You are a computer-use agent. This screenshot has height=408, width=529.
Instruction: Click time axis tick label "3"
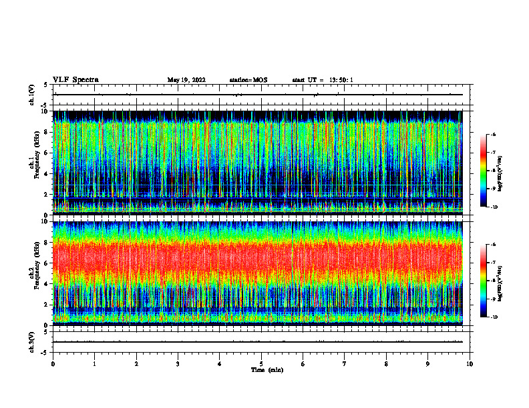point(178,364)
